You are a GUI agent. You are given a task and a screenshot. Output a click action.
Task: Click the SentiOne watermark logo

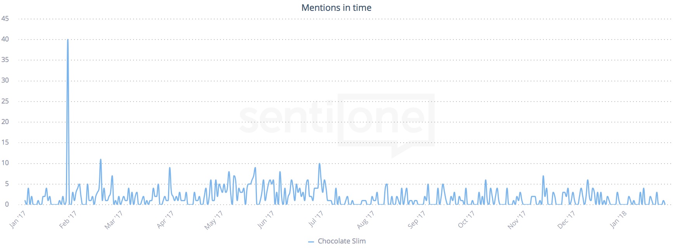point(336,121)
